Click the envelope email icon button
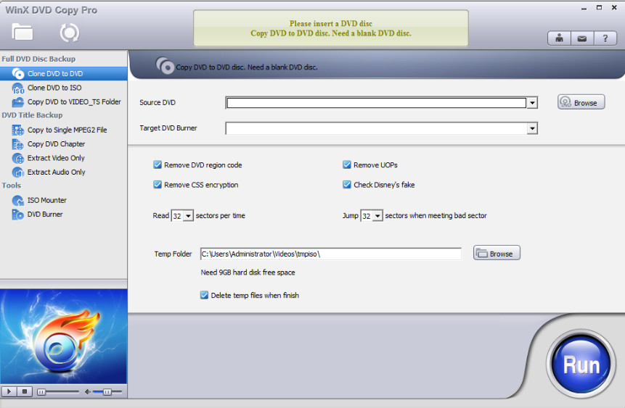 (x=582, y=38)
